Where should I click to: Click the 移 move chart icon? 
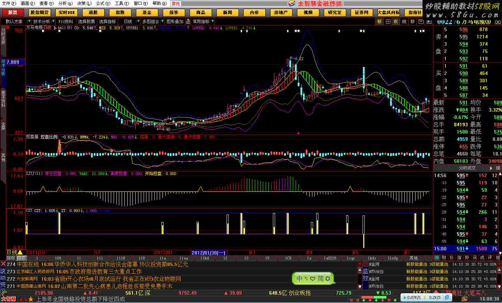[x=412, y=22]
